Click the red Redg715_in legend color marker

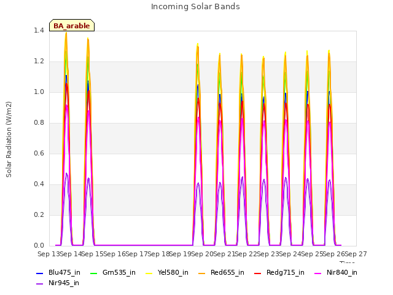point(258,273)
